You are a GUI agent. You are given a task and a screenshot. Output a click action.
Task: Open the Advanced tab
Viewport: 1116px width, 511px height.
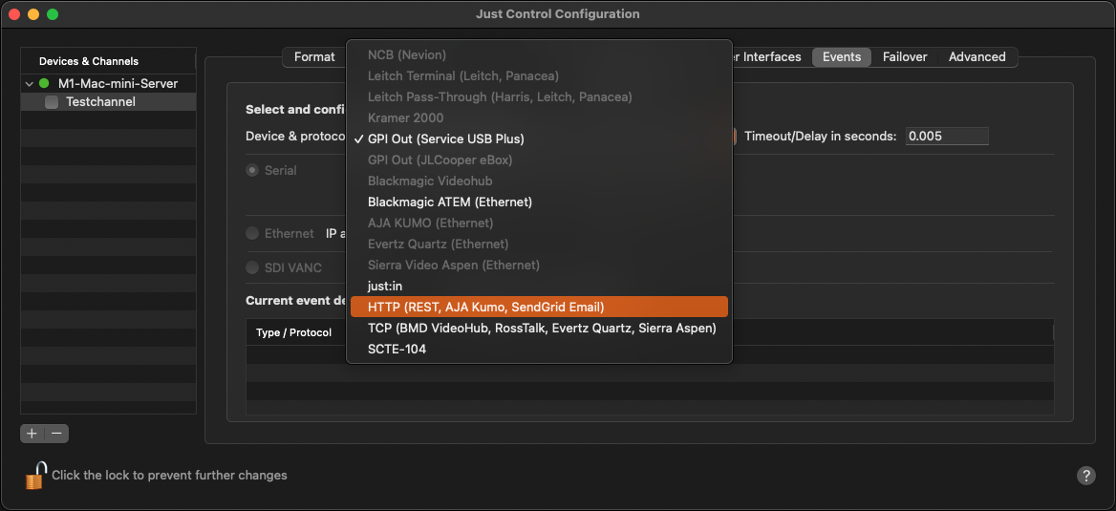pos(977,57)
